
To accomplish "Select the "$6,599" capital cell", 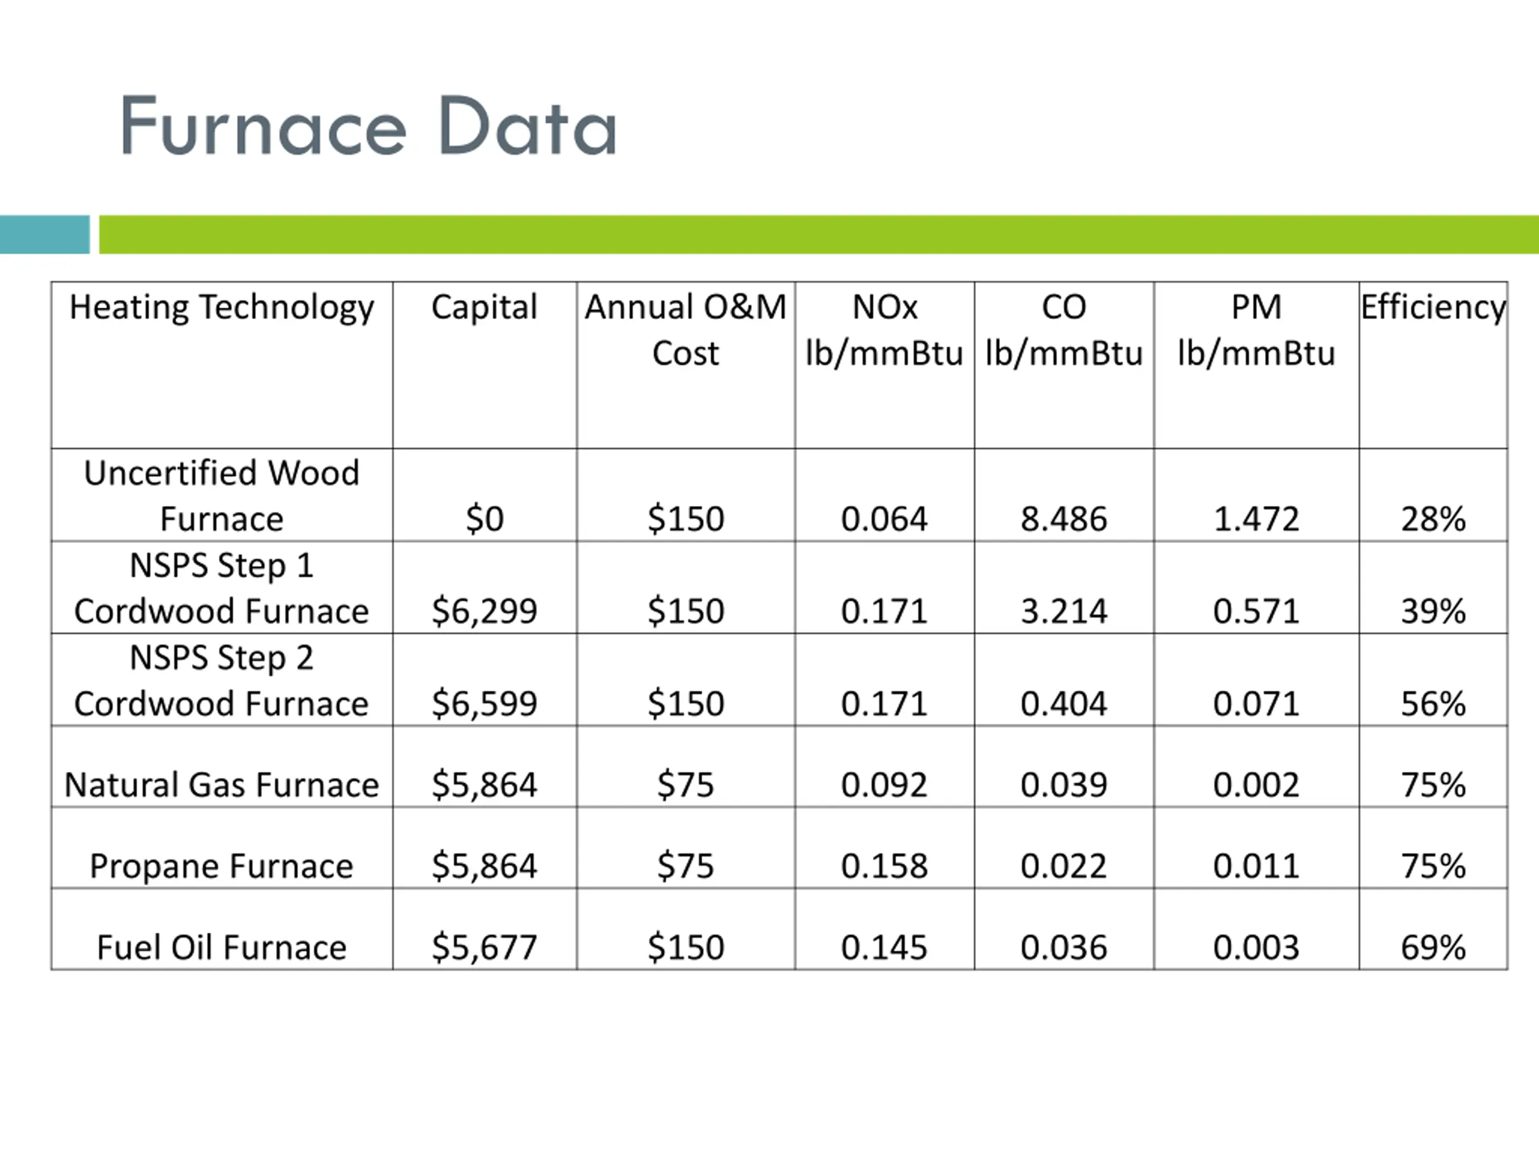I will (x=484, y=704).
